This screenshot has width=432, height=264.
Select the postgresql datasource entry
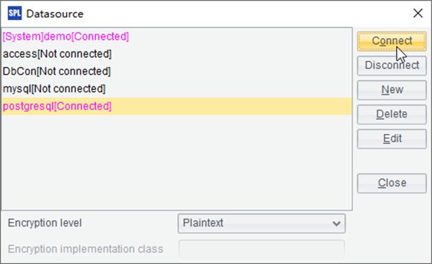point(176,106)
